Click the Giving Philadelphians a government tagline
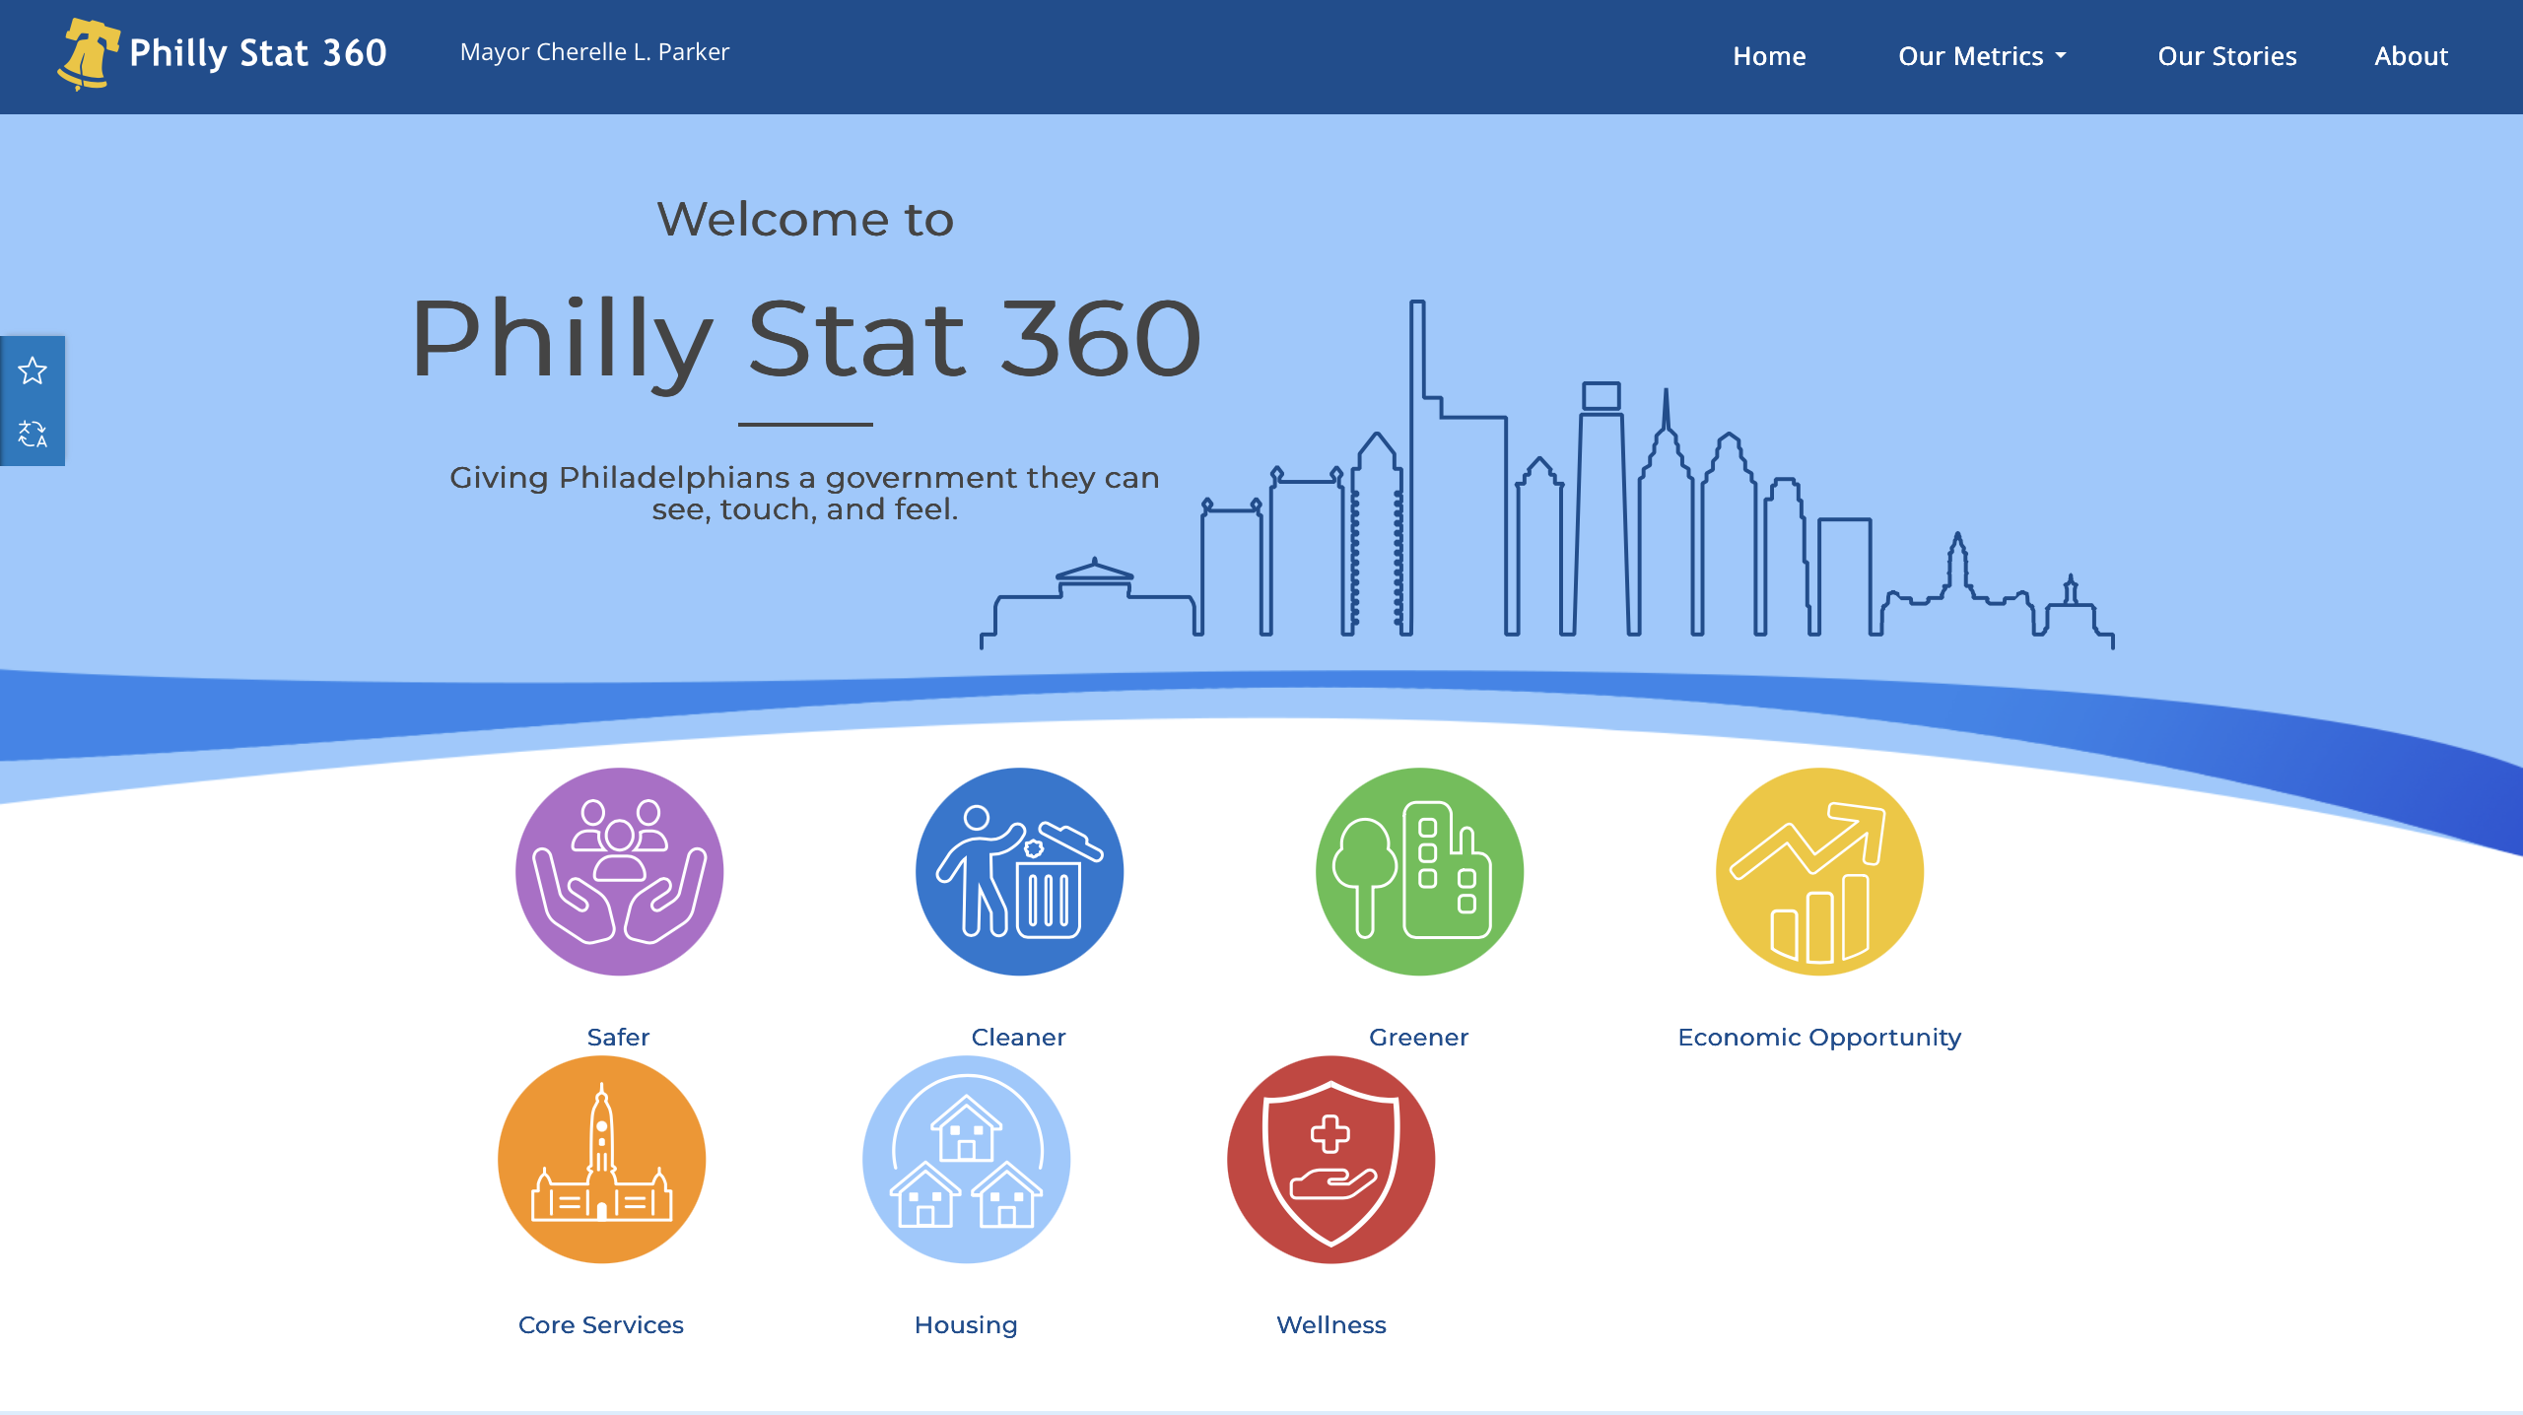 coord(805,493)
